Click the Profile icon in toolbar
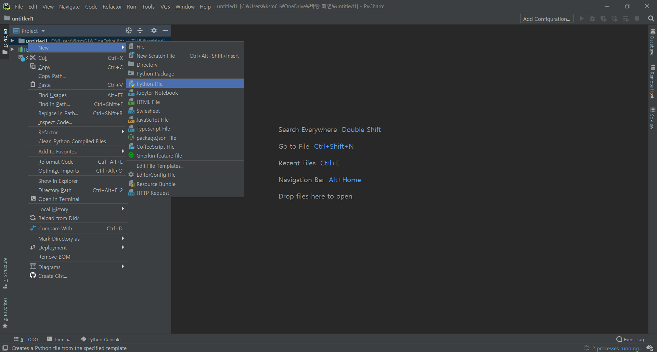The width and height of the screenshot is (657, 352). (615, 18)
